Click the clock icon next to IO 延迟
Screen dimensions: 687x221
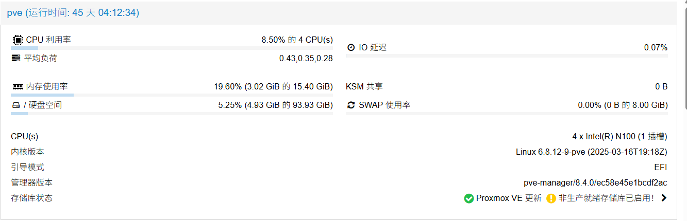[351, 47]
